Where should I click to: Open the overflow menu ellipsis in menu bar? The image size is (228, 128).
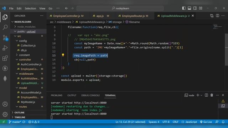point(58,8)
